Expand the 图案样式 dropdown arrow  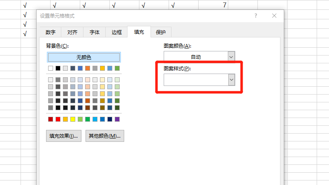[x=231, y=80]
